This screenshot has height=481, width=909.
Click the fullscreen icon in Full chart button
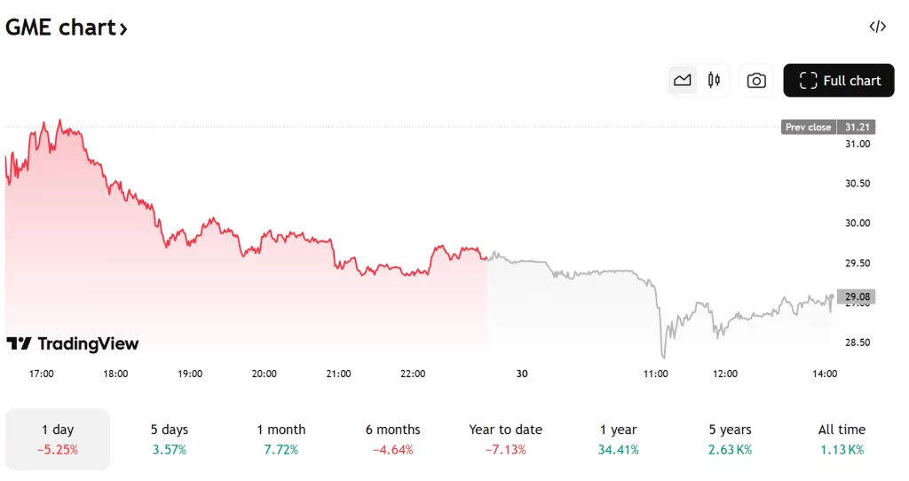(808, 81)
